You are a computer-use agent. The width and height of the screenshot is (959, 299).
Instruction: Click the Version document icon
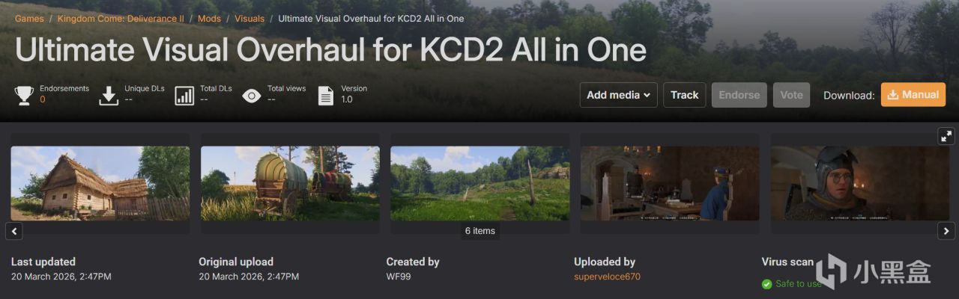[x=326, y=96]
